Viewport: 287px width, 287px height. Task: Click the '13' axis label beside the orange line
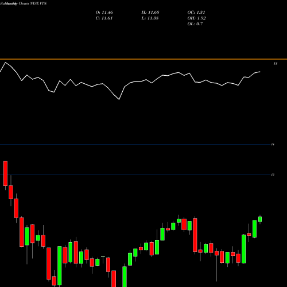pyautogui.click(x=275, y=64)
